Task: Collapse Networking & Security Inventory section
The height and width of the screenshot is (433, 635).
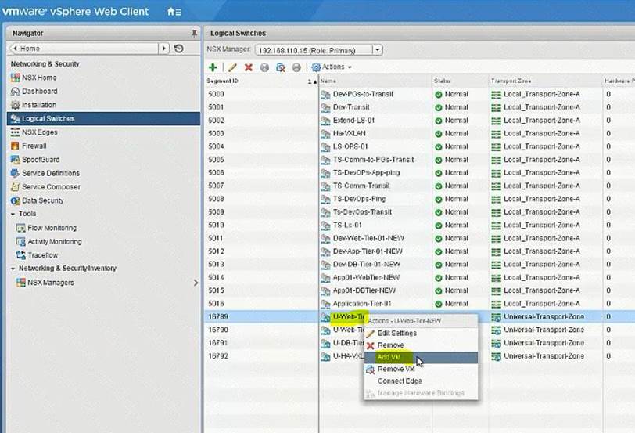Action: click(x=13, y=269)
